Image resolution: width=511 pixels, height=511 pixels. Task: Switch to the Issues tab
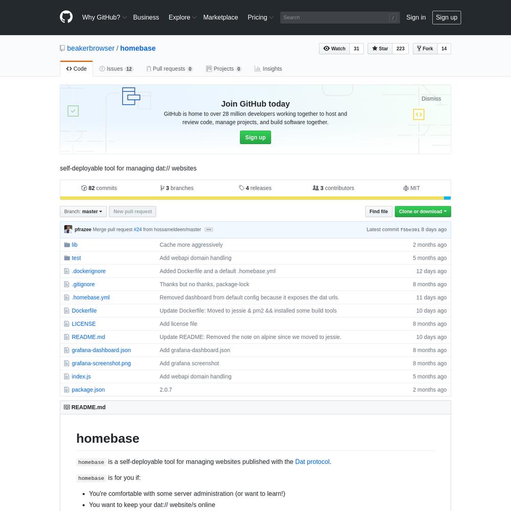click(x=116, y=69)
